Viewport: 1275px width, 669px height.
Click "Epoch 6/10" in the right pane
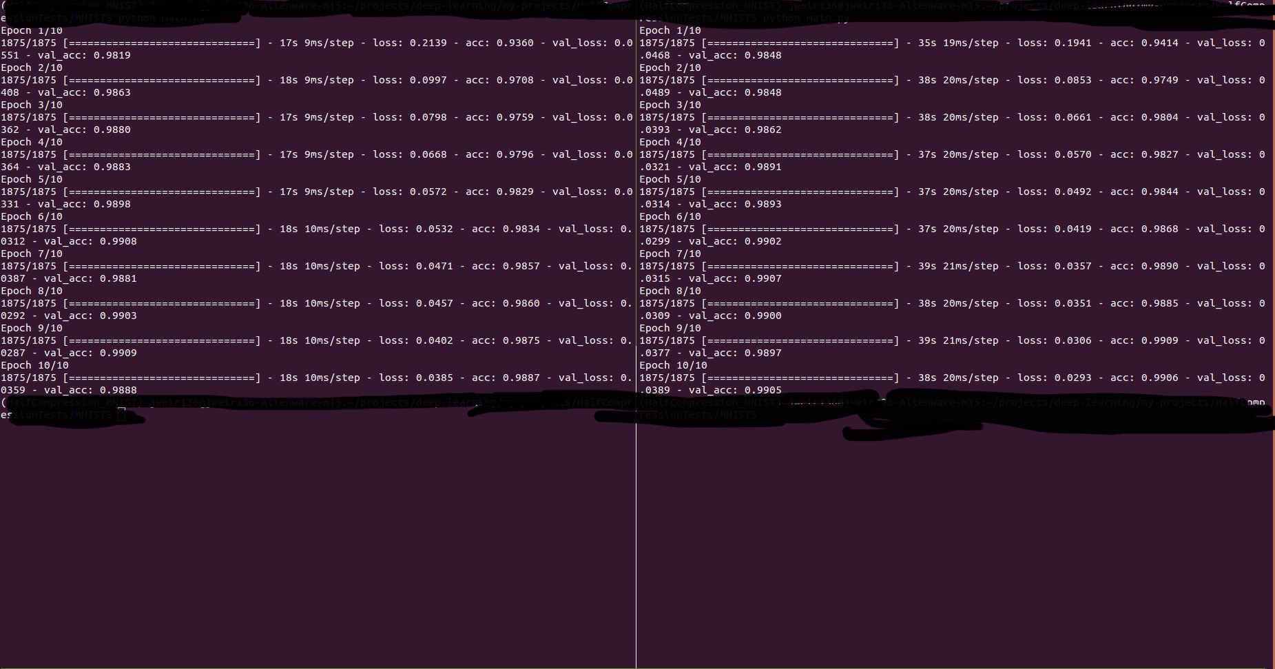pyautogui.click(x=670, y=216)
